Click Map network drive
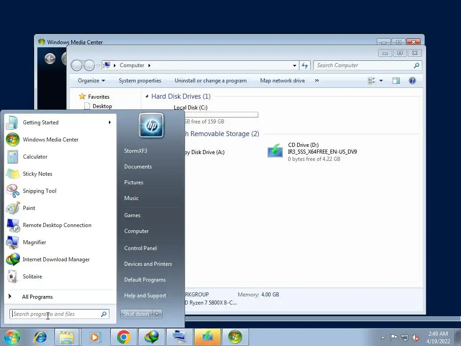 pos(282,81)
